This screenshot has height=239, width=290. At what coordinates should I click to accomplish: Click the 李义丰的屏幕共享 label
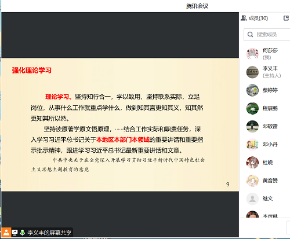pos(49,233)
